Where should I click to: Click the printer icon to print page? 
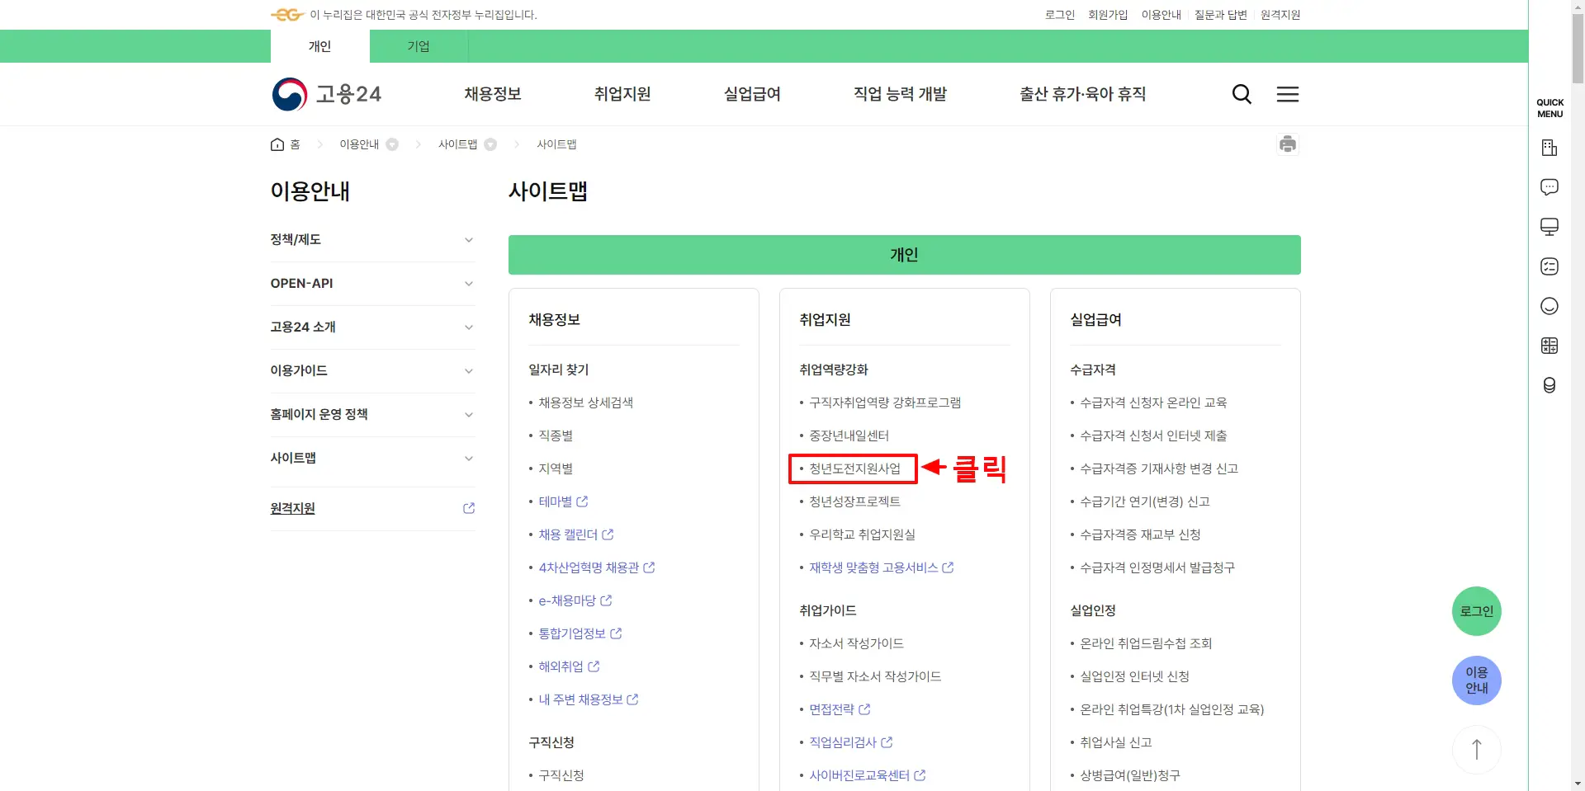1288,144
